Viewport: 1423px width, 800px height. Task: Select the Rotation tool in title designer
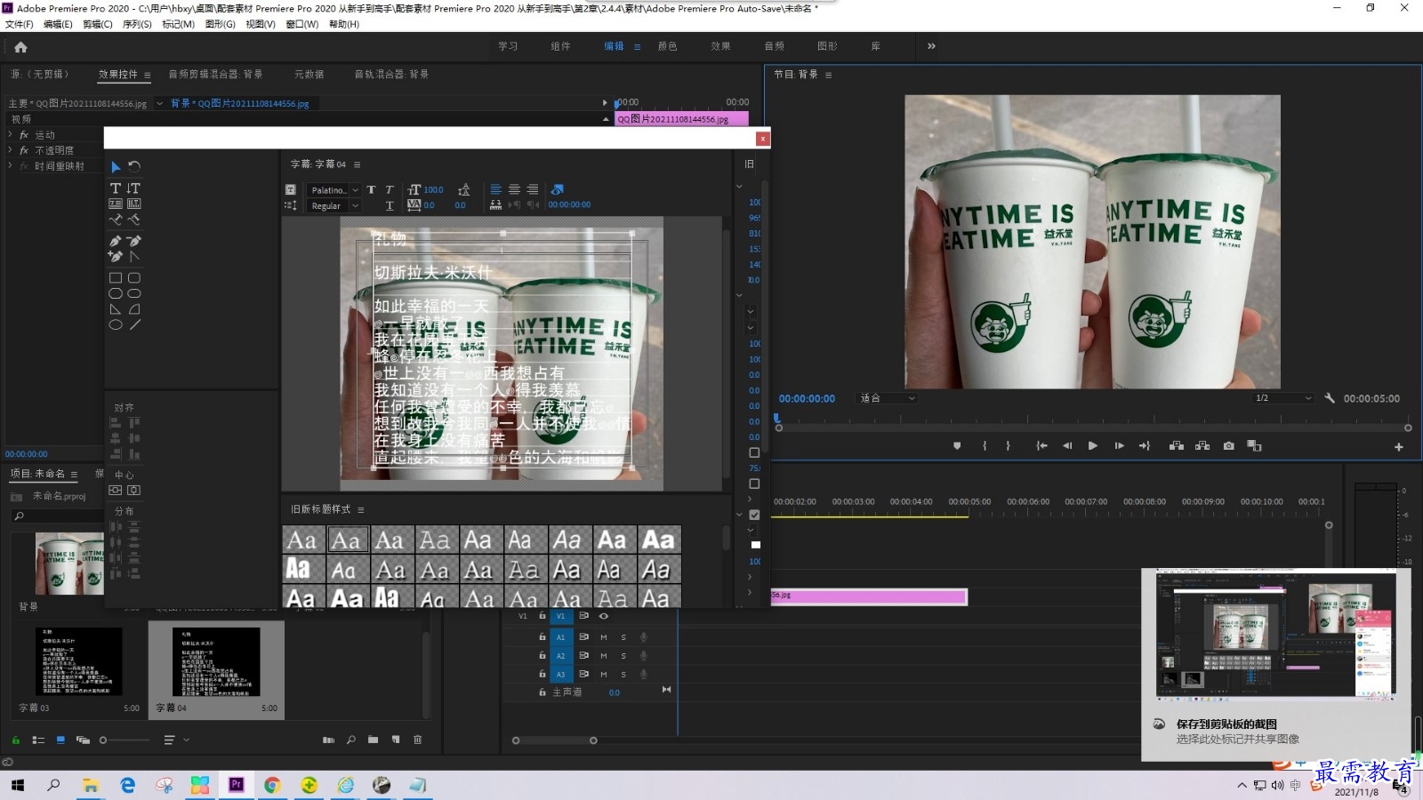(x=134, y=167)
